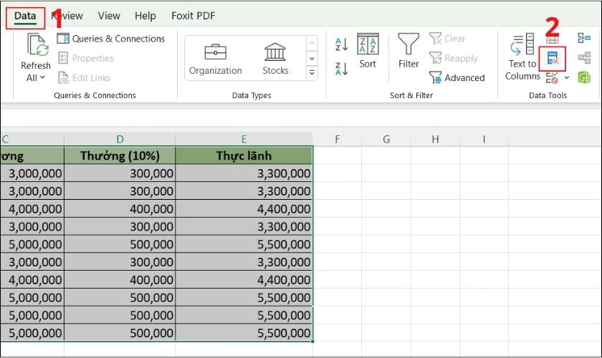
Task: Open the Help tab
Action: [x=145, y=16]
